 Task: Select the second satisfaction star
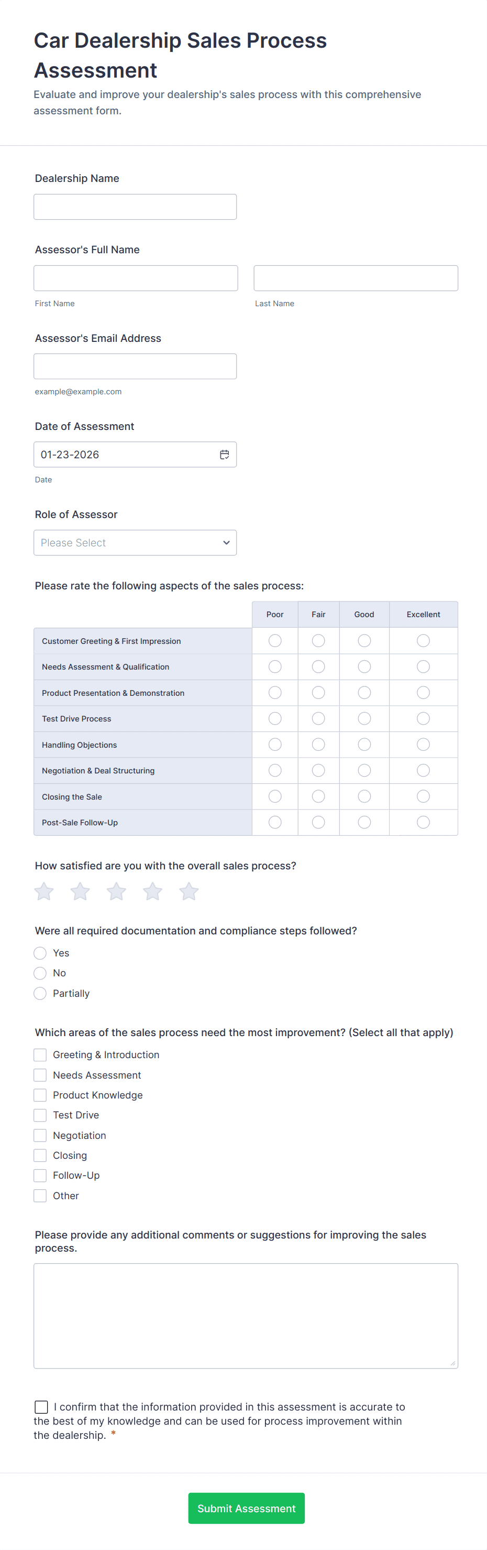[x=80, y=891]
